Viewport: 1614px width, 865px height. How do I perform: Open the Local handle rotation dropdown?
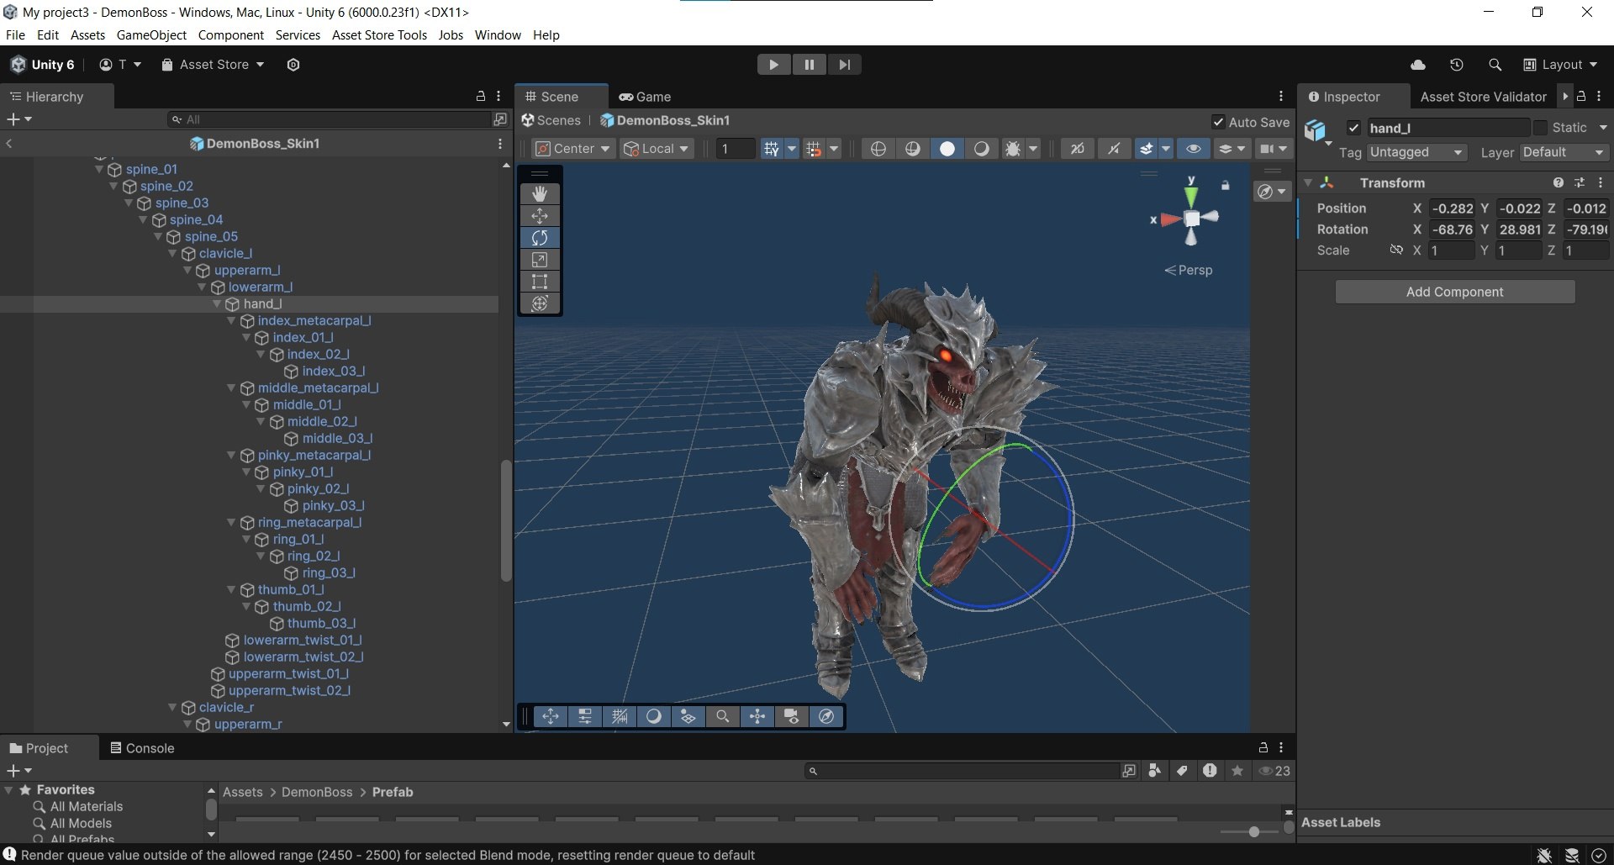click(657, 149)
